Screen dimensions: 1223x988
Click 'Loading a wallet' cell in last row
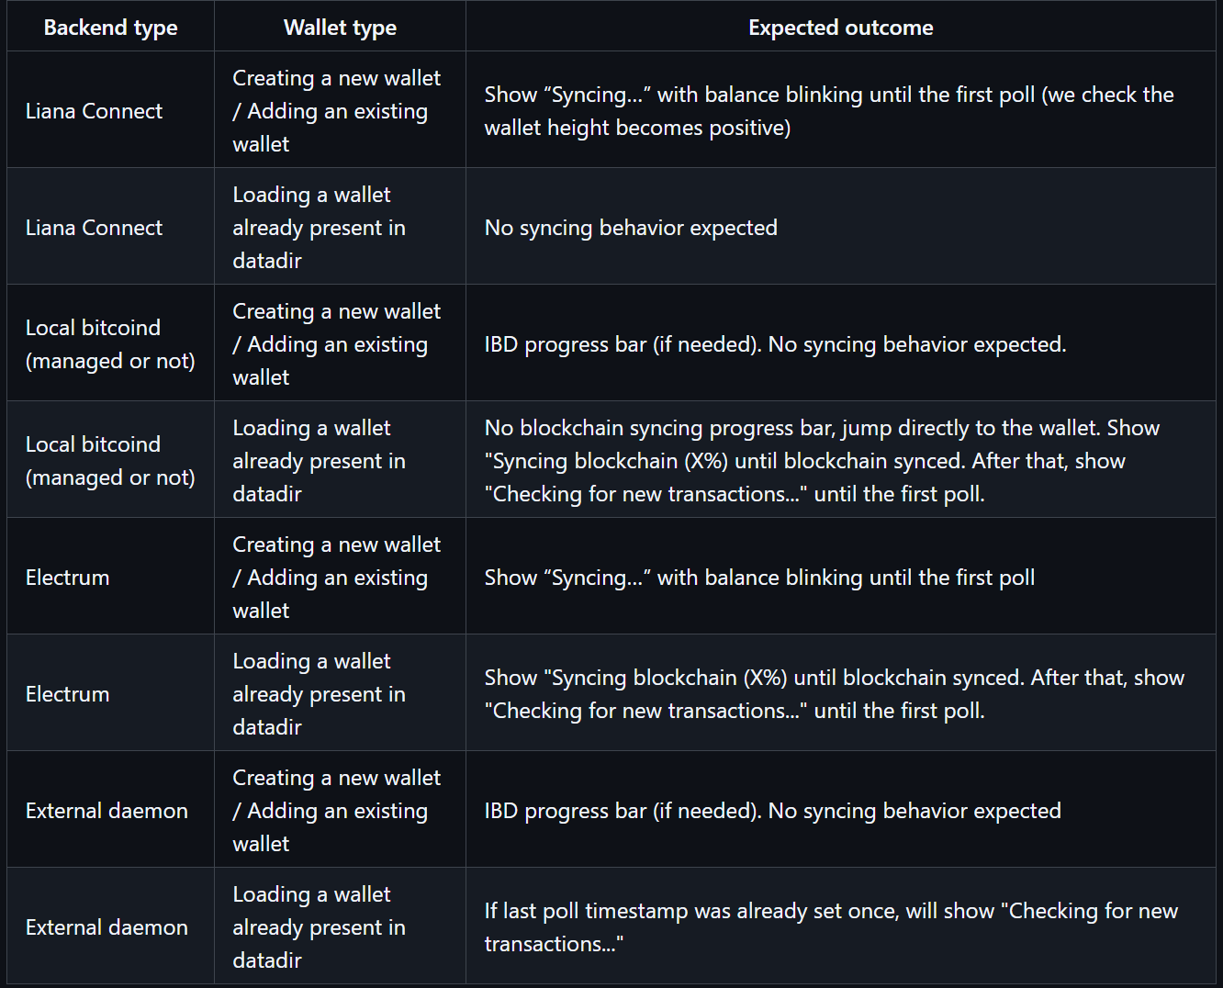pyautogui.click(x=340, y=926)
